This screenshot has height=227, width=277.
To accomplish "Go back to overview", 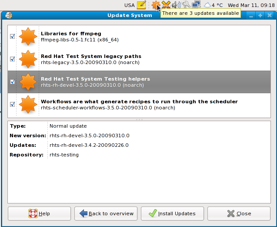I will tap(106, 213).
